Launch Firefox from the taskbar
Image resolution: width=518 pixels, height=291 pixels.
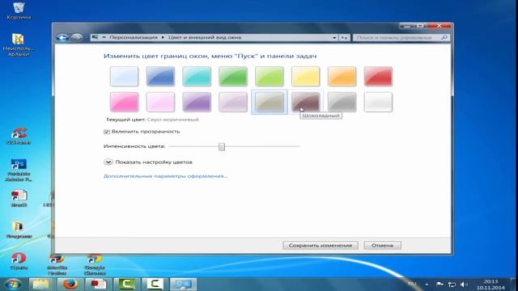click(70, 284)
